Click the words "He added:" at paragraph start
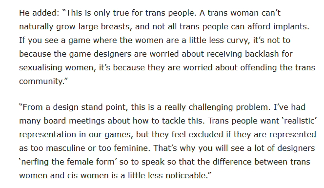 39,13
